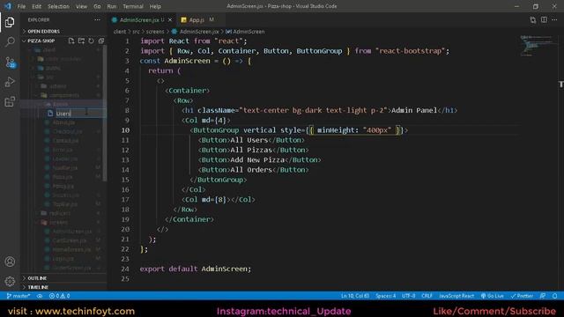Click 'Admin Panel' text in h1 line
This screenshot has width=564, height=317.
(x=413, y=110)
